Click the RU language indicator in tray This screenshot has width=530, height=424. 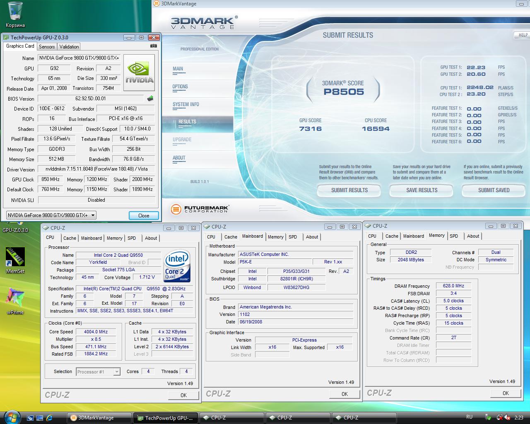point(469,417)
